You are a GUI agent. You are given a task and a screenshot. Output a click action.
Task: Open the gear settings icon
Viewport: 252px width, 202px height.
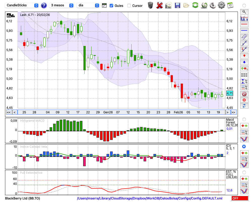[221, 5]
